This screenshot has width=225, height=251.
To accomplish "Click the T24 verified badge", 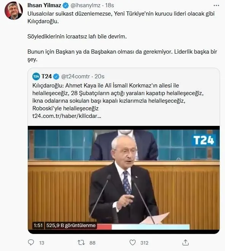I will point(56,76).
